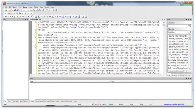Insert line break with return-arrow icon
This screenshot has width=195, height=109.
coord(26,16)
